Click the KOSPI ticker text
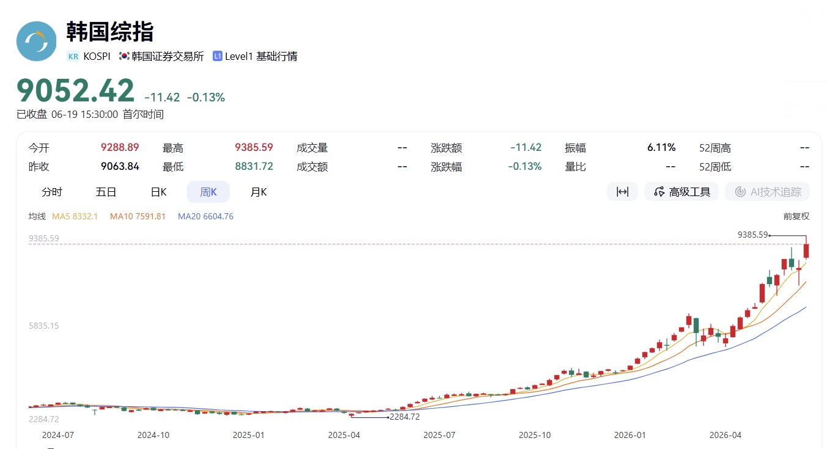Screen dimensions: 827x449 pyautogui.click(x=97, y=56)
